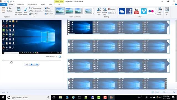Click the zoom in plus button
This screenshot has width=177, height=100.
click(174, 92)
